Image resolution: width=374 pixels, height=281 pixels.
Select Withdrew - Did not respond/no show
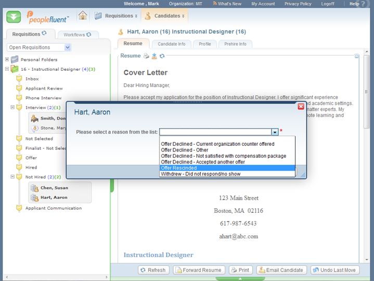(x=200, y=174)
